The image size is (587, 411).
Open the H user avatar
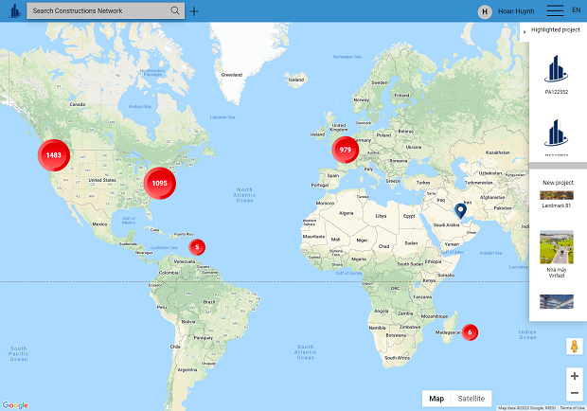pyautogui.click(x=485, y=11)
